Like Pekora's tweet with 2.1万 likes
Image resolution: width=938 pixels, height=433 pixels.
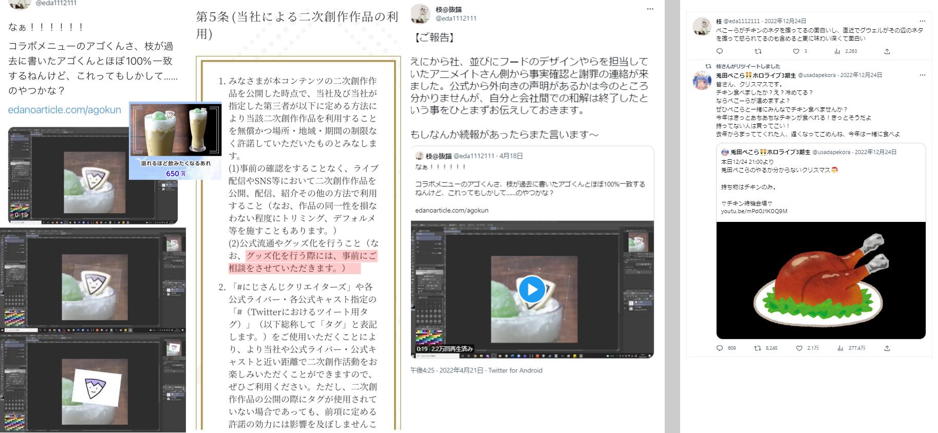click(x=799, y=348)
